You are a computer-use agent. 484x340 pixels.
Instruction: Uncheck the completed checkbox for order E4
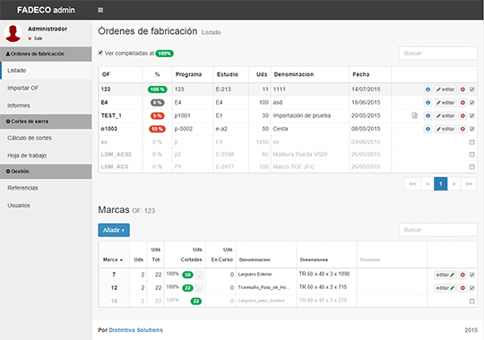click(x=472, y=103)
